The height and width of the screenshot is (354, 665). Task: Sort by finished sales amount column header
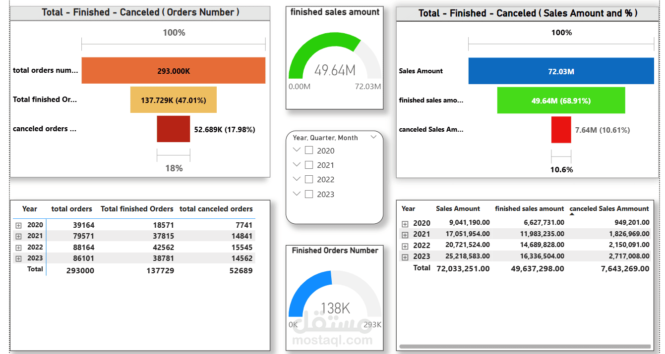530,208
